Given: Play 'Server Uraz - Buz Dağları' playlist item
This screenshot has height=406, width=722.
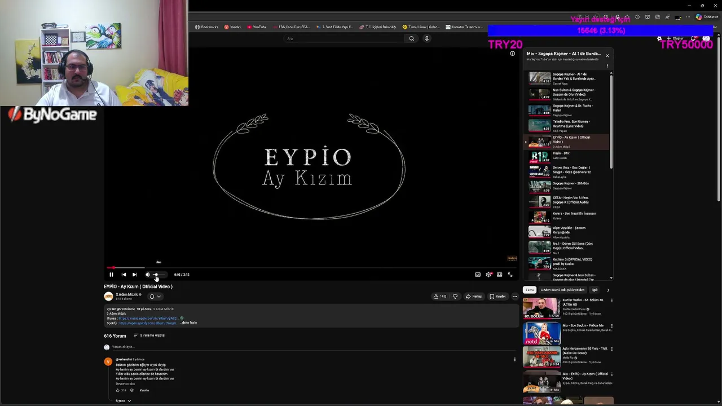Looking at the screenshot, I should pyautogui.click(x=567, y=171).
